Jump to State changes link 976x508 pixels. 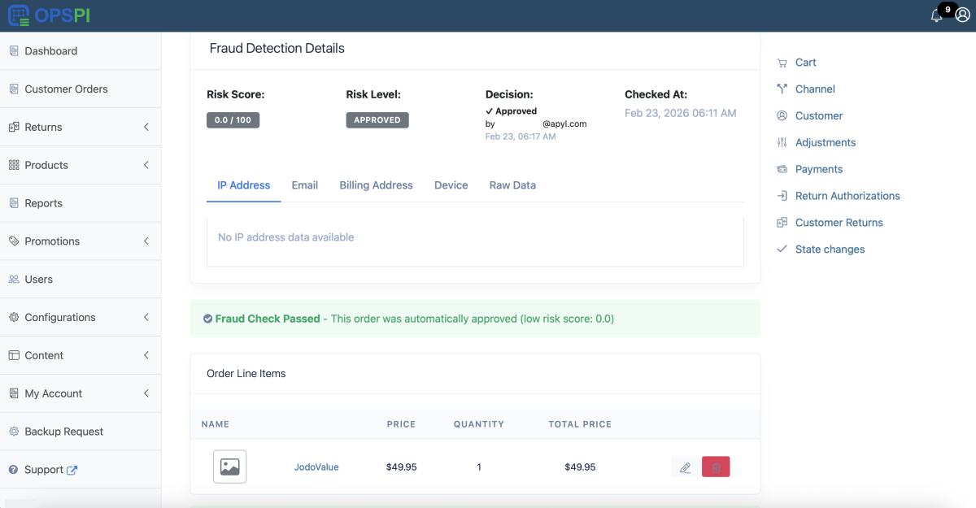[830, 250]
